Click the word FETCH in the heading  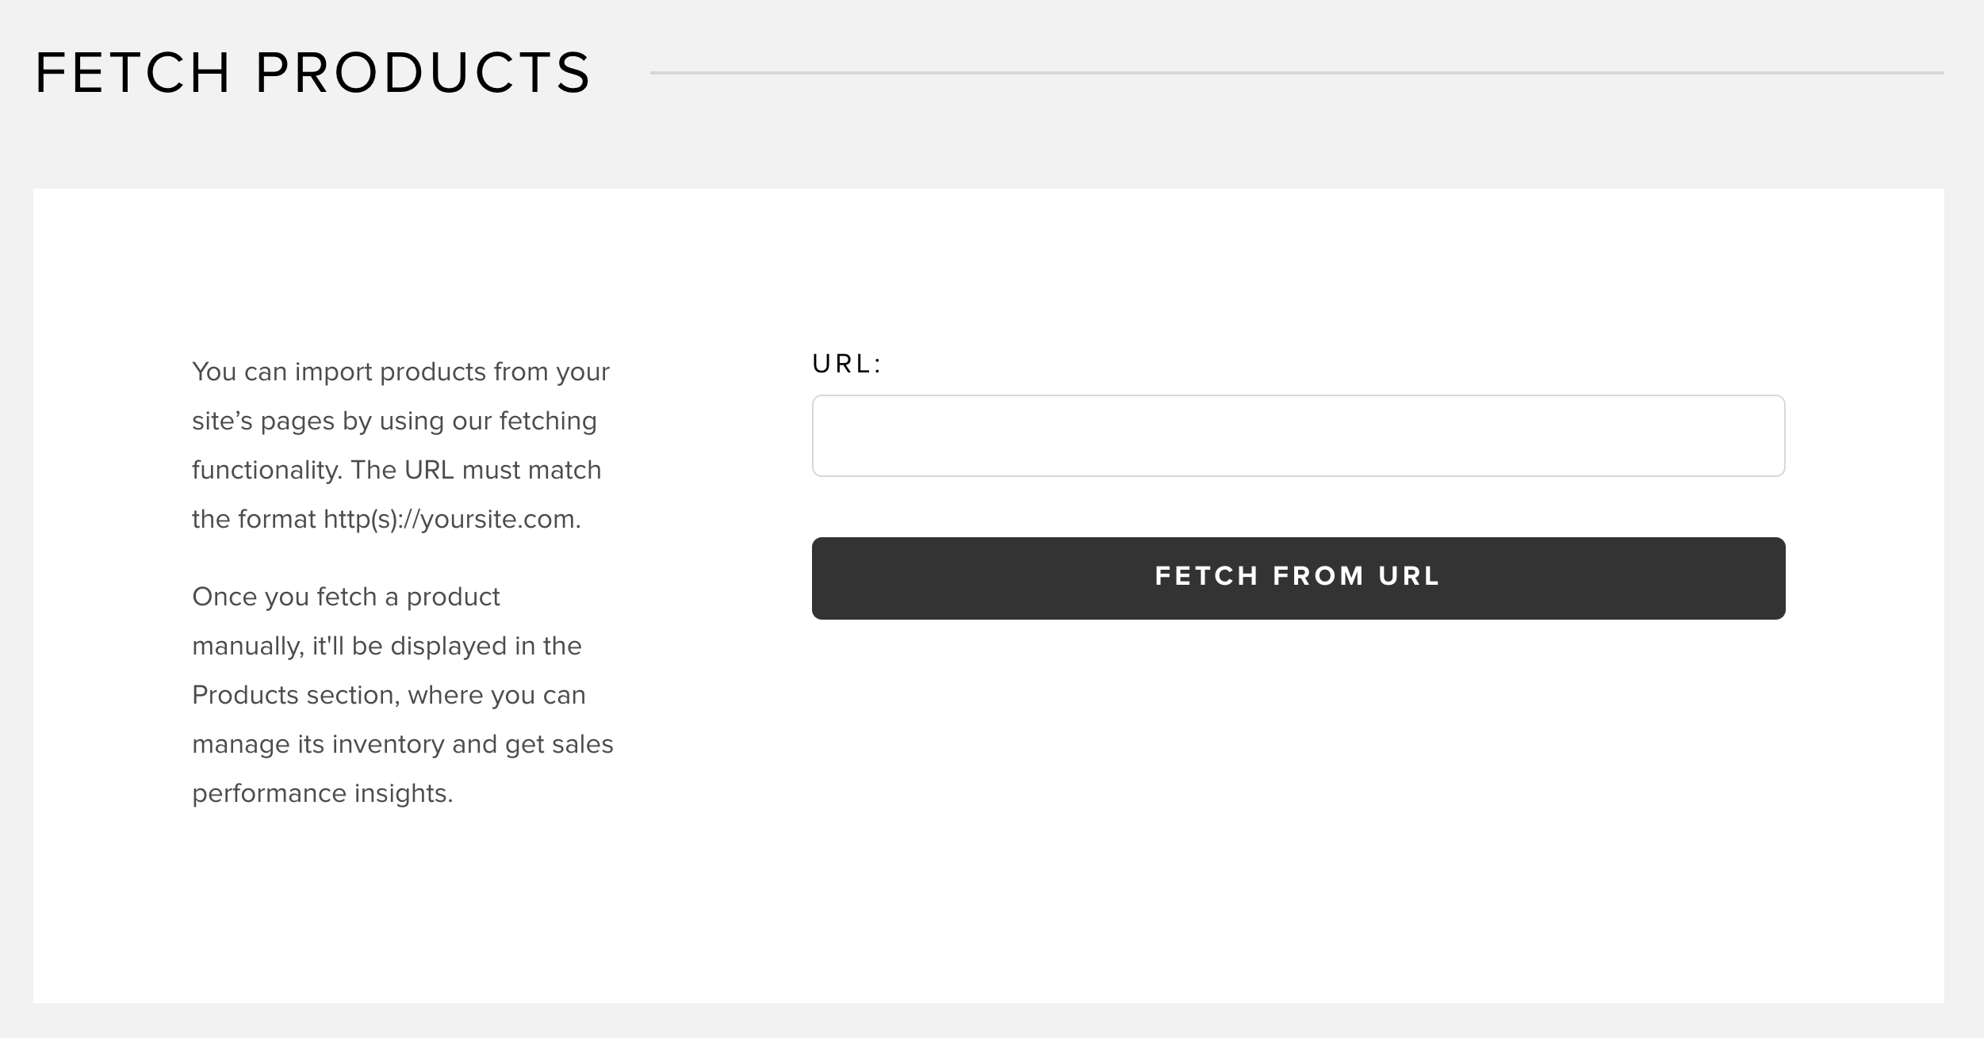click(133, 73)
